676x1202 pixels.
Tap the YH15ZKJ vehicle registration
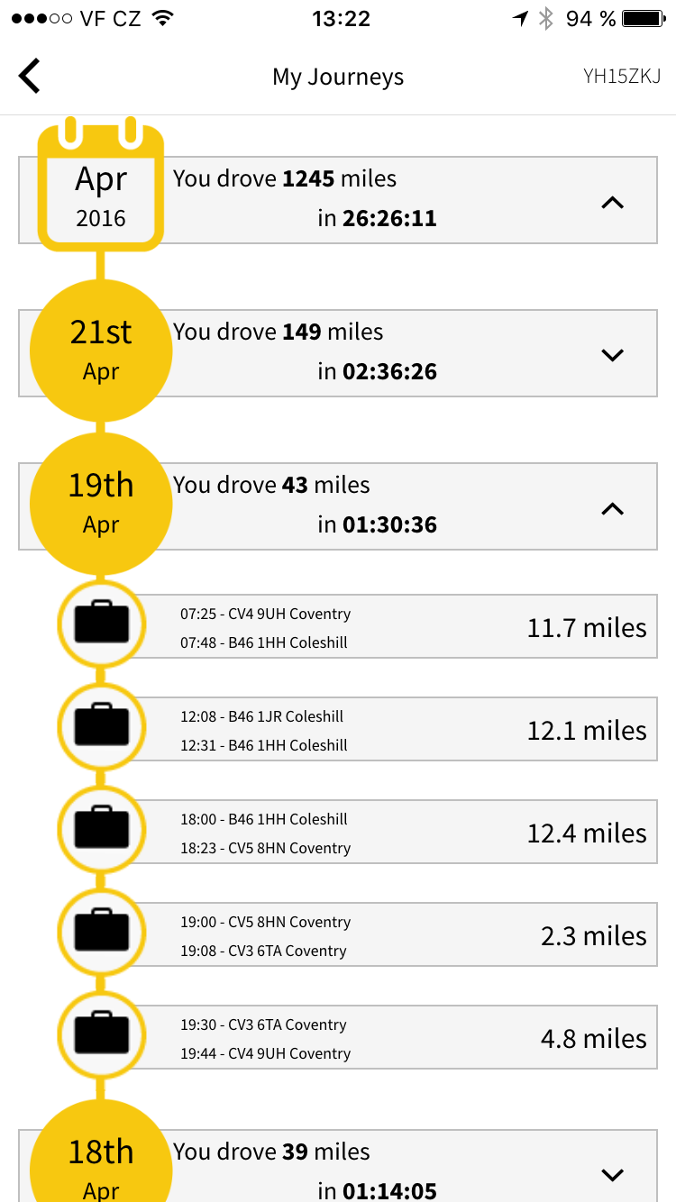pos(622,77)
